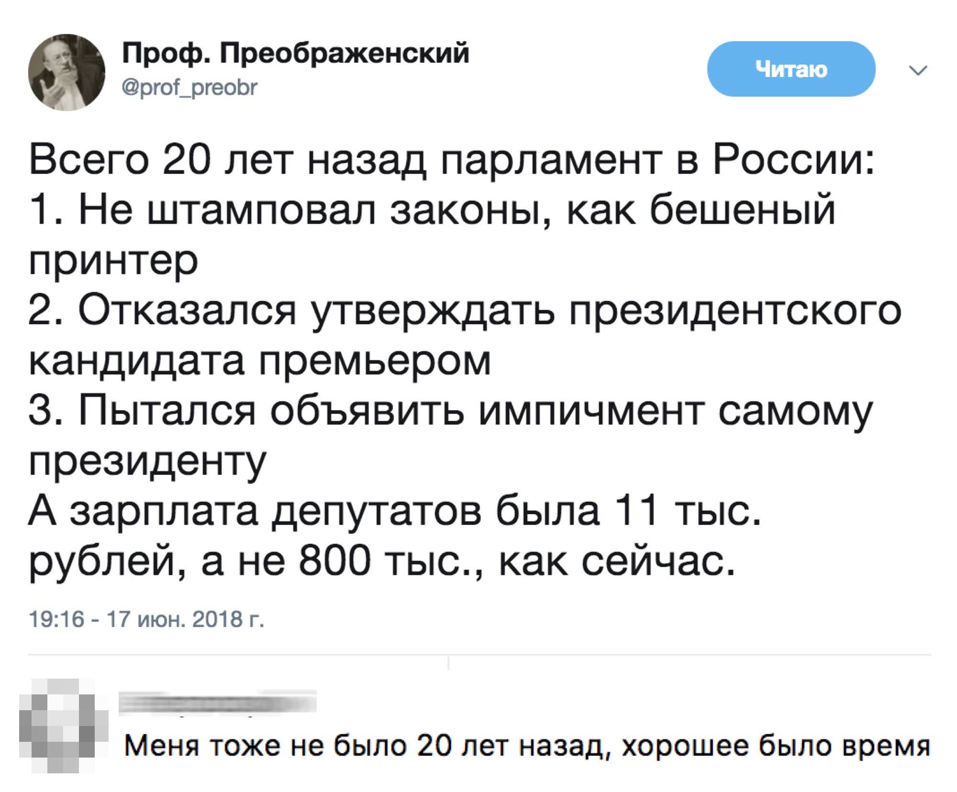This screenshot has width=957, height=792.
Task: Toggle the "Читаю" following button
Action: point(790,69)
